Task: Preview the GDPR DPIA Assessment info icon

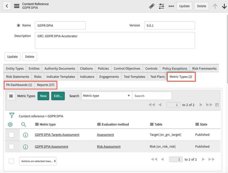Action: click(x=25, y=147)
